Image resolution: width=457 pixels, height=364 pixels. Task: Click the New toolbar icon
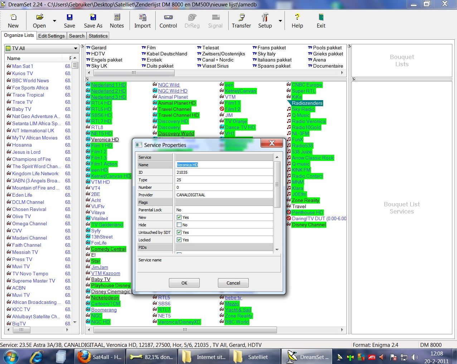point(13,21)
